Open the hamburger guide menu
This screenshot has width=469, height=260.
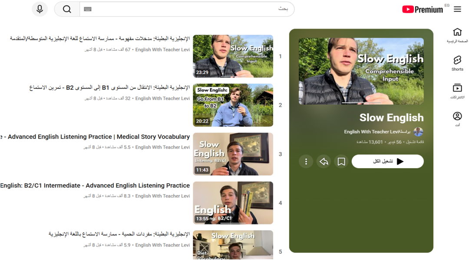pos(457,9)
